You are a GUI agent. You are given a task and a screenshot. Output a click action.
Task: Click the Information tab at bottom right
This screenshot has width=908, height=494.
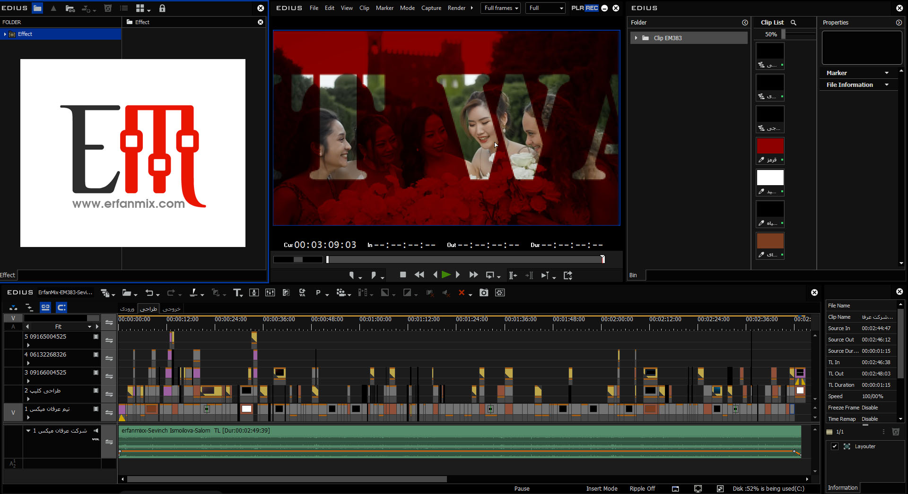[843, 488]
